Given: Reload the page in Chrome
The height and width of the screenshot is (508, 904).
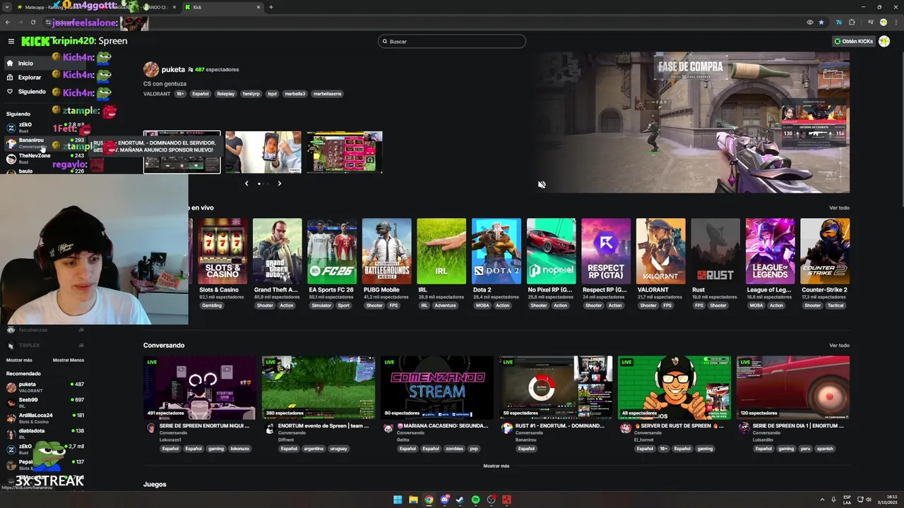Looking at the screenshot, I should (32, 23).
